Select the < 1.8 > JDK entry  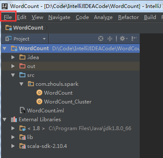coord(36,128)
